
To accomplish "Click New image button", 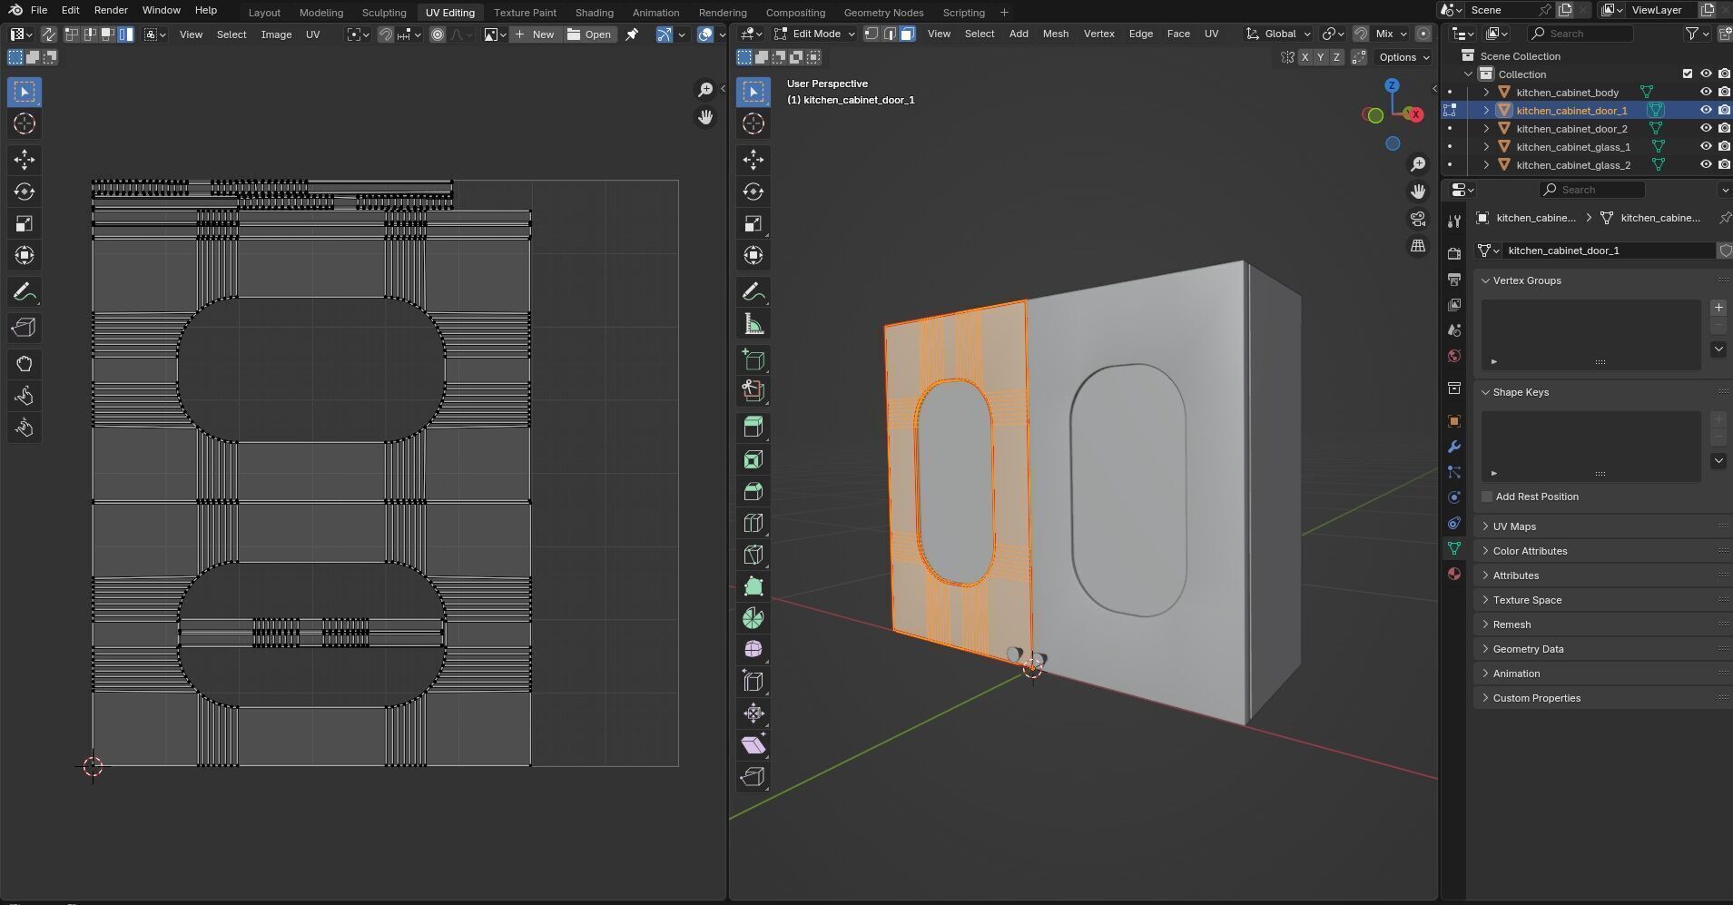I will pyautogui.click(x=535, y=34).
